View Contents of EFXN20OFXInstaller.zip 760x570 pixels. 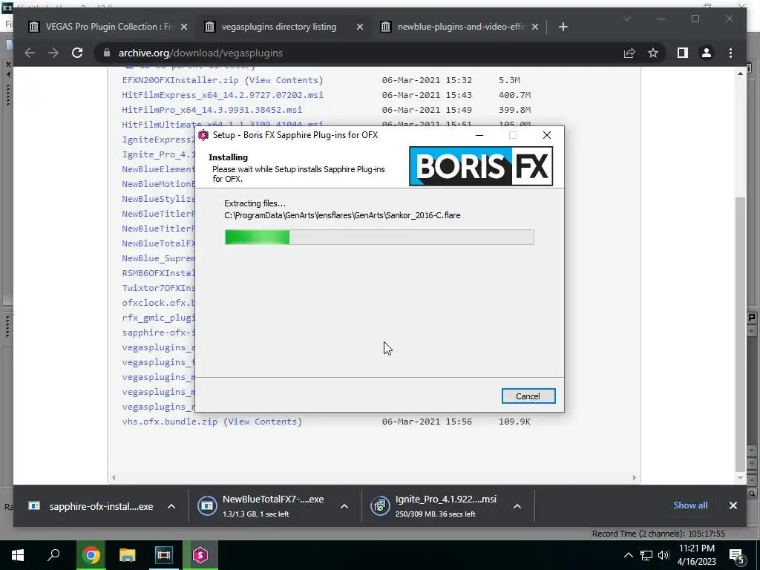point(284,80)
